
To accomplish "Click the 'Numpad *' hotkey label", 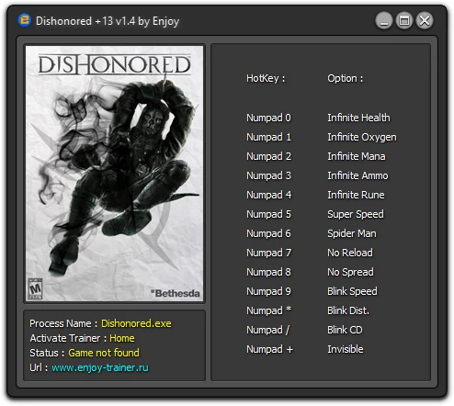I will coord(268,310).
